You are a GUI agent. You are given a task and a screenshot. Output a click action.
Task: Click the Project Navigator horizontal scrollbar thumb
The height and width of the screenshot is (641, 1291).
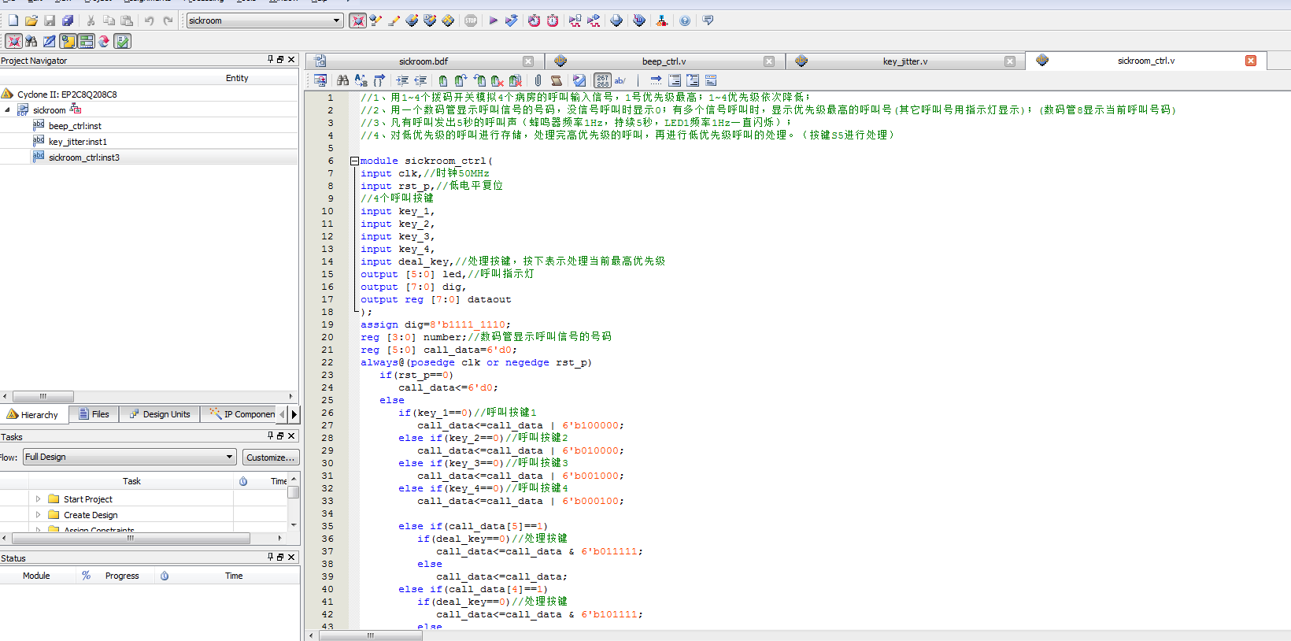[43, 397]
